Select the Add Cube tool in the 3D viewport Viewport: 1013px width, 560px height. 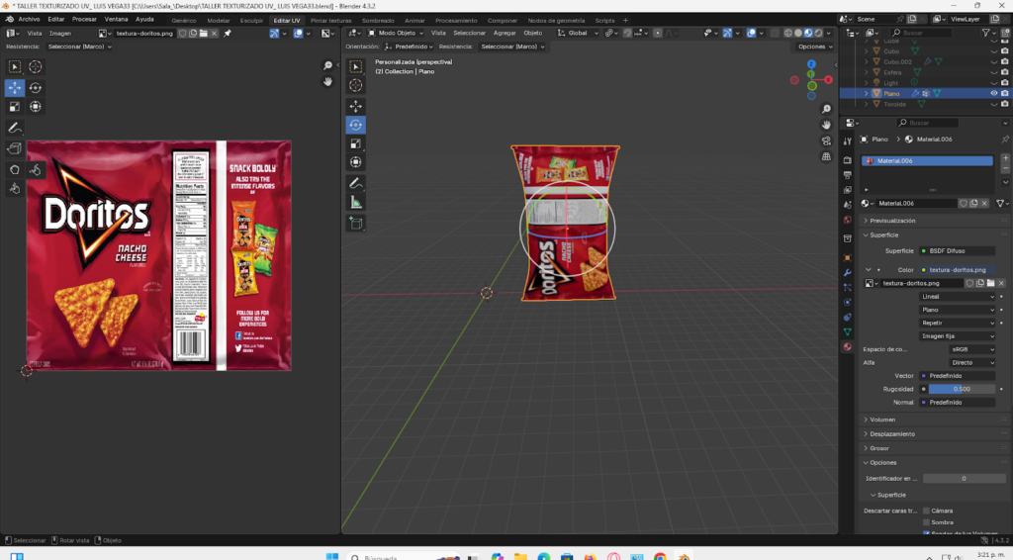point(355,224)
